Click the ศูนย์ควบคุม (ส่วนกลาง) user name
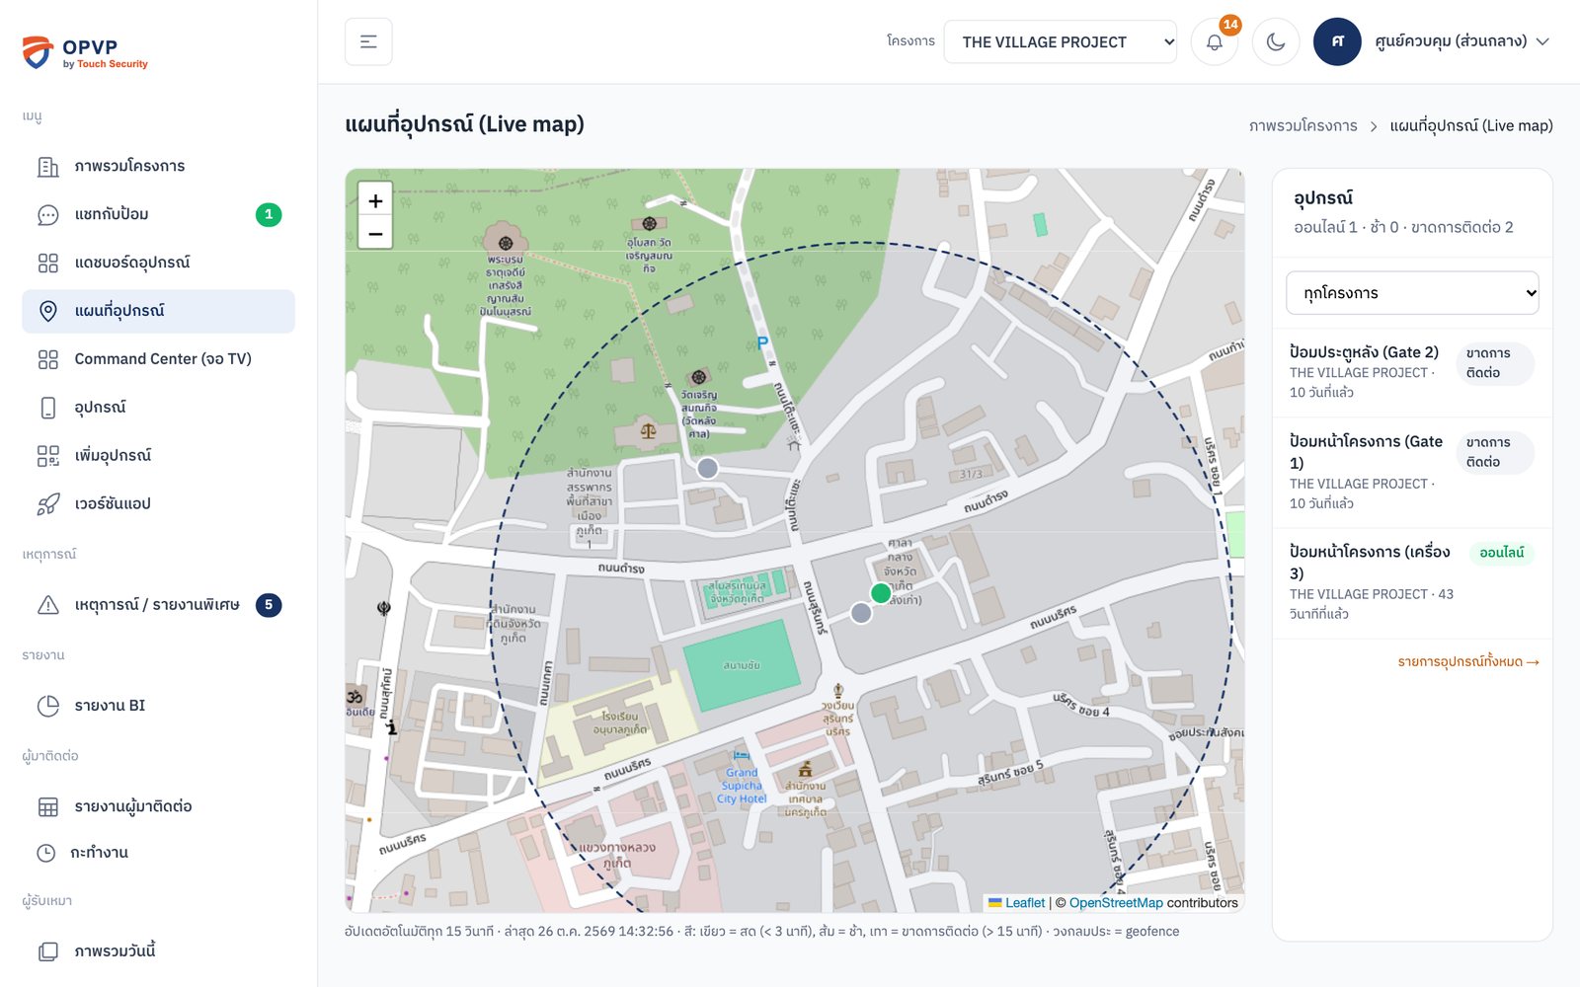 (1451, 41)
